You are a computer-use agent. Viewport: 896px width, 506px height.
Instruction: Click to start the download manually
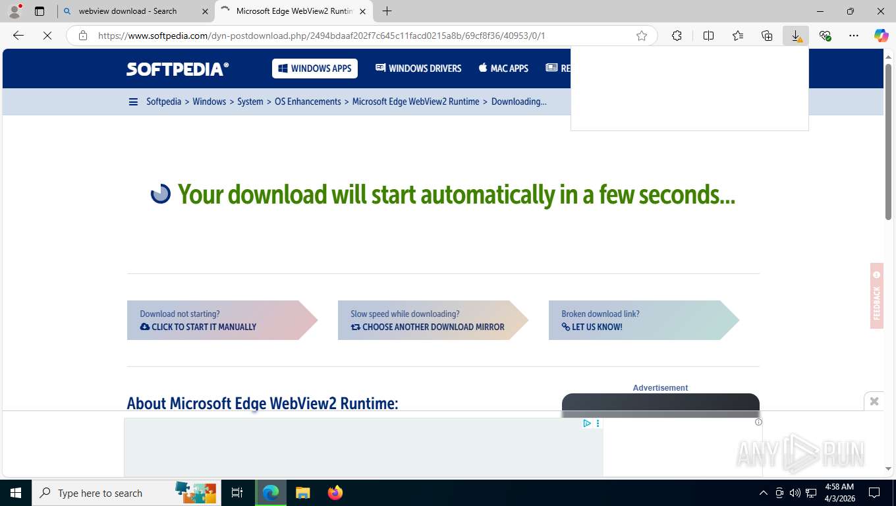click(x=222, y=320)
